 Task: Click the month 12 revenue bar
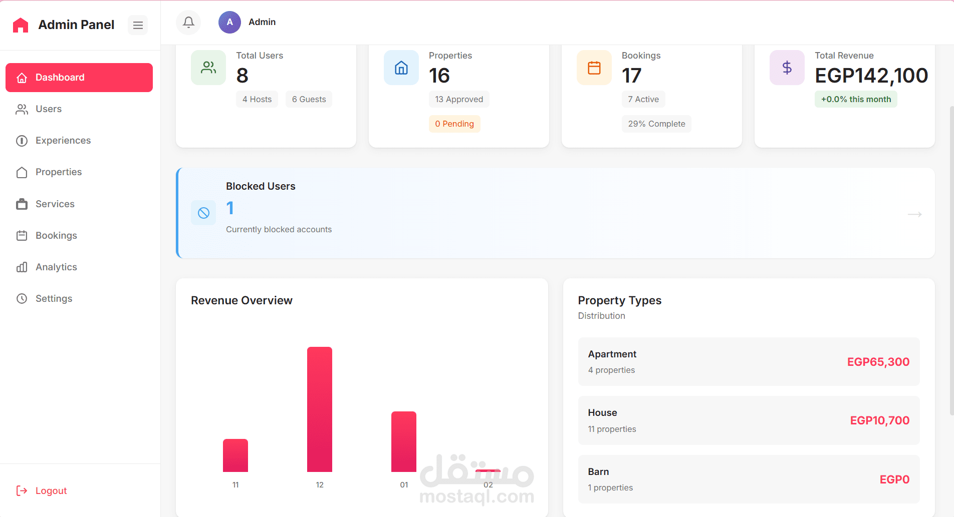(x=320, y=409)
